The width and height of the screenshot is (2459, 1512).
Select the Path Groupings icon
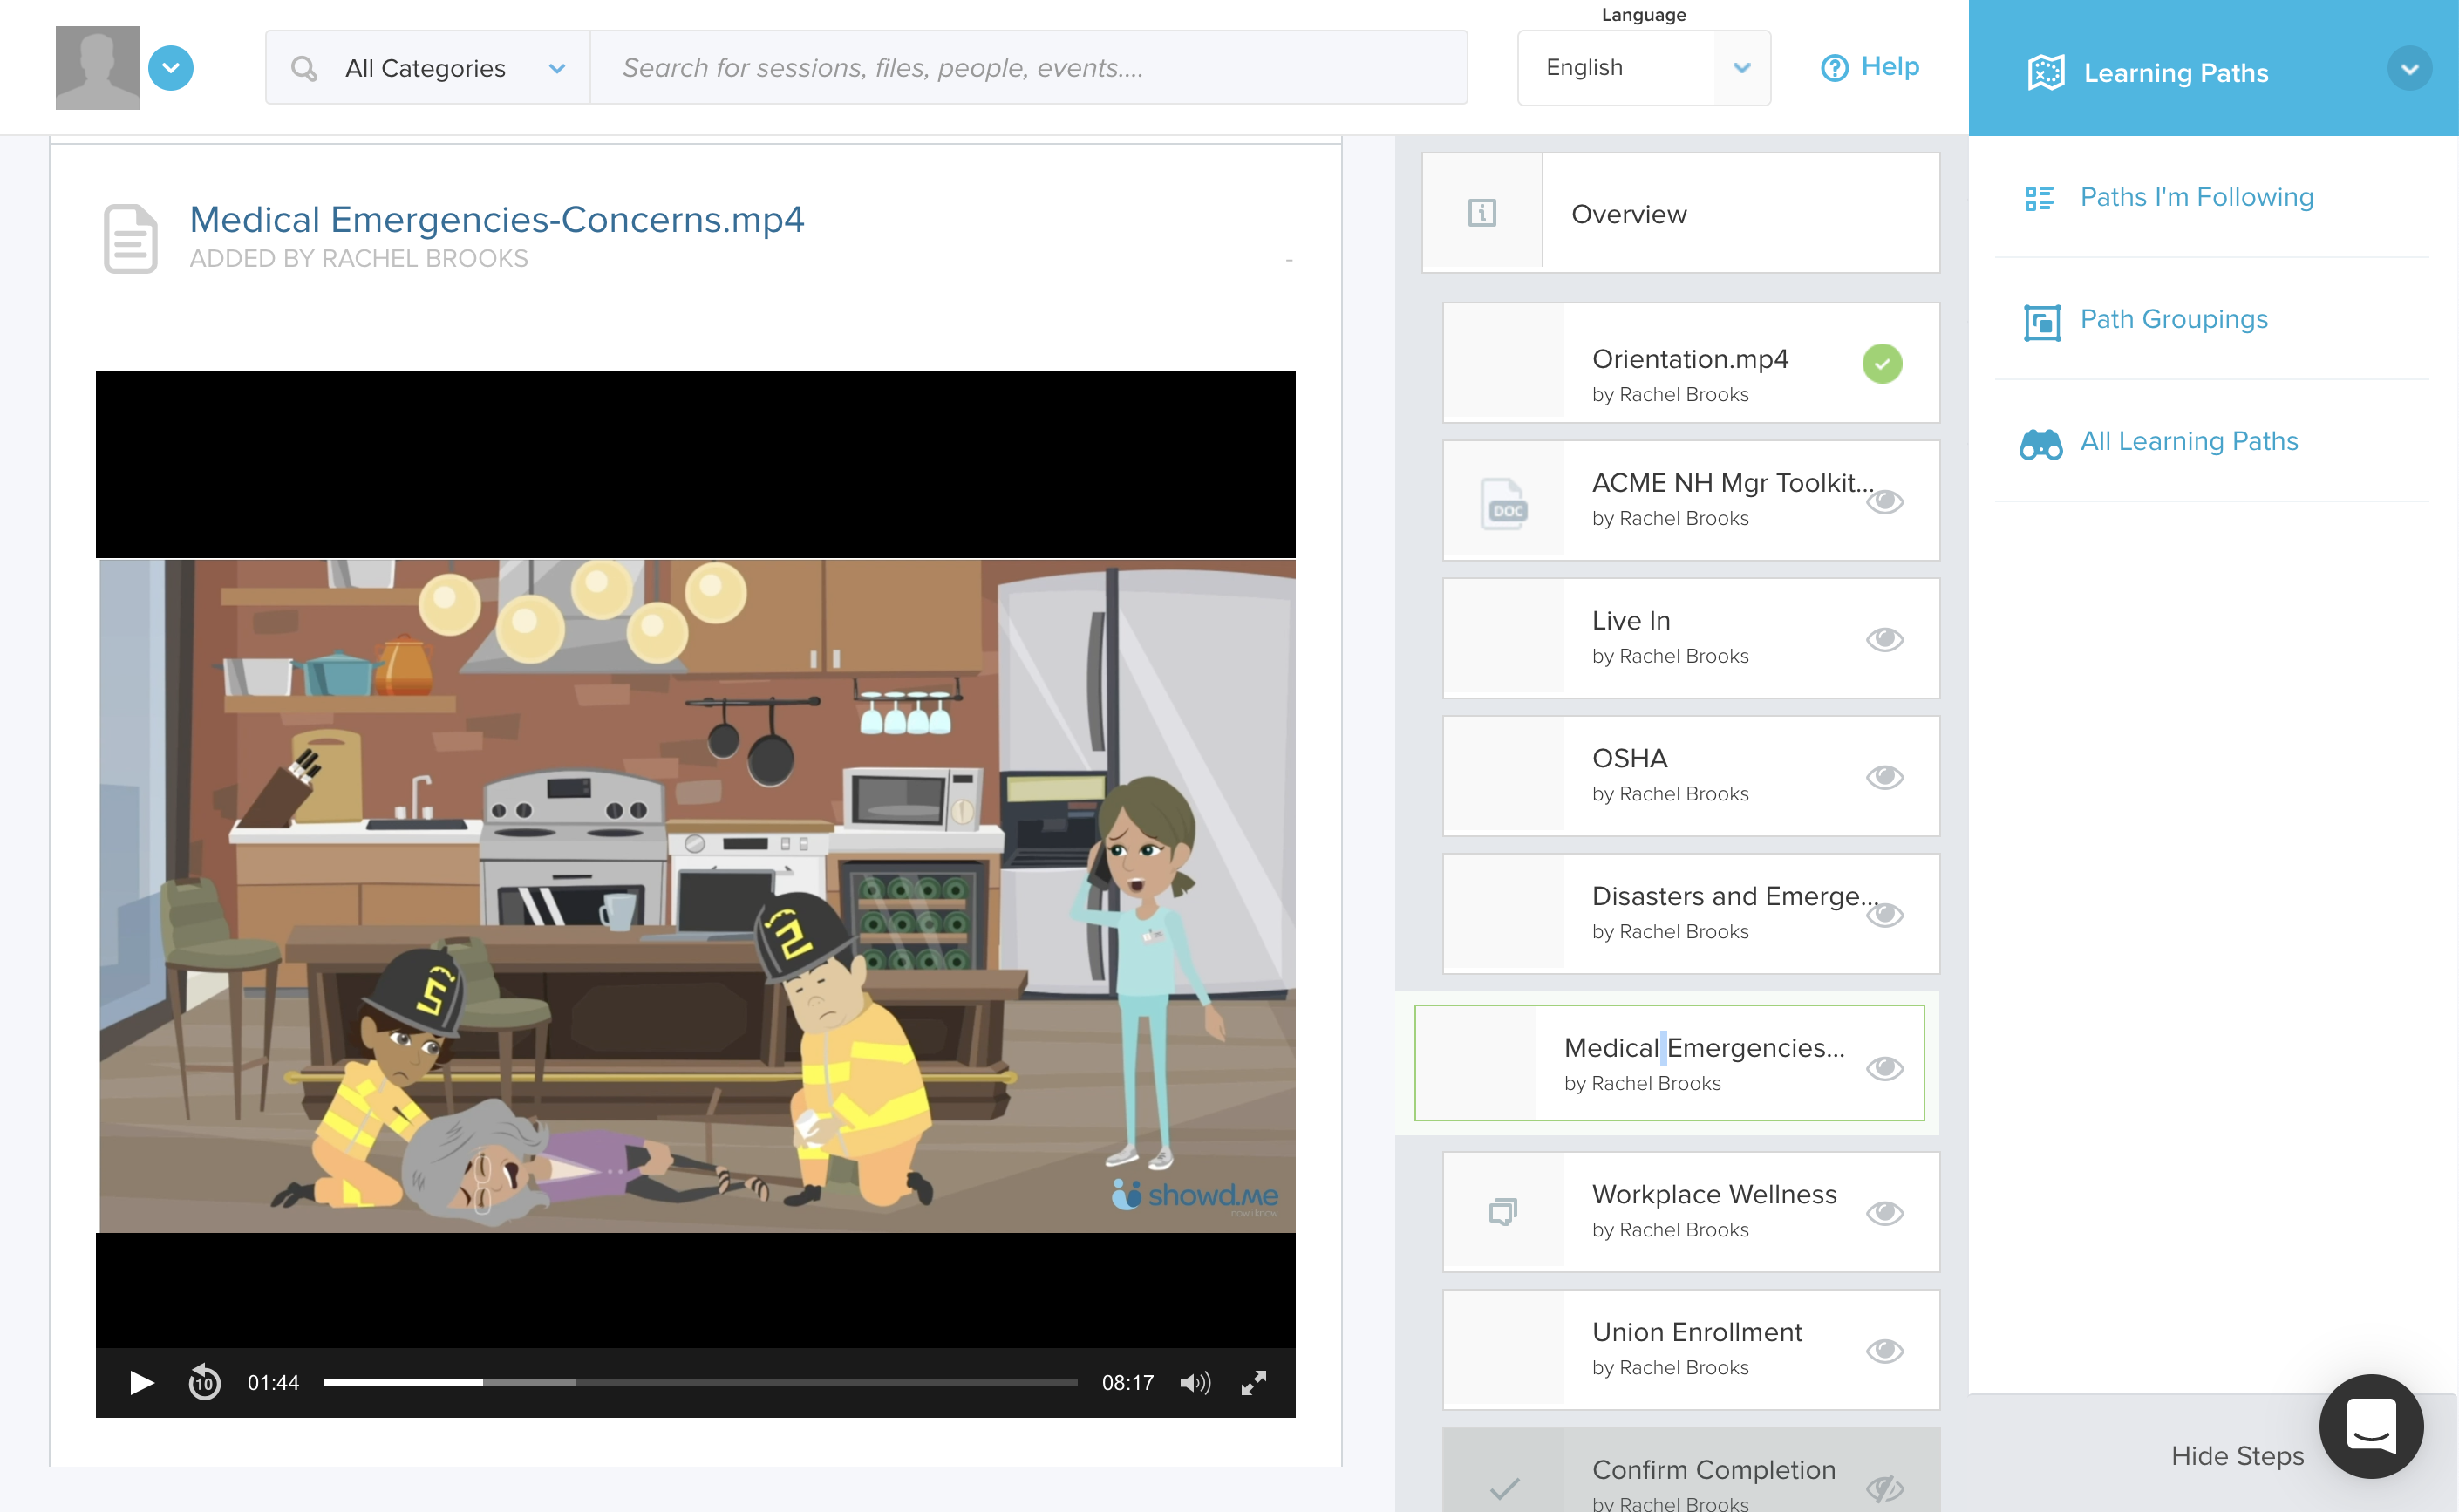click(2042, 321)
